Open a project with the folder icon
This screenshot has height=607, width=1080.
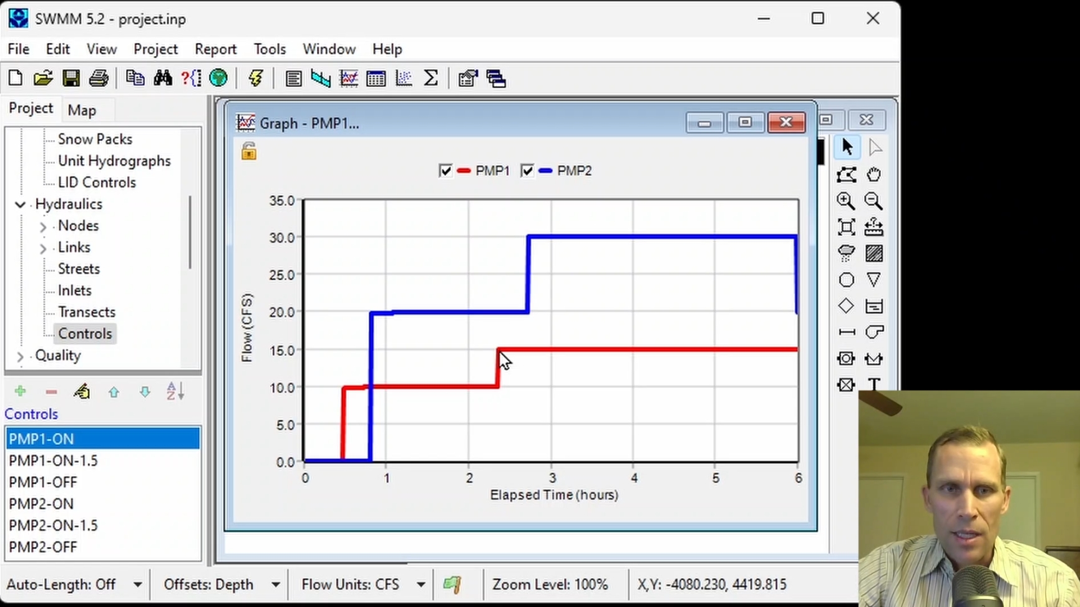click(x=43, y=78)
